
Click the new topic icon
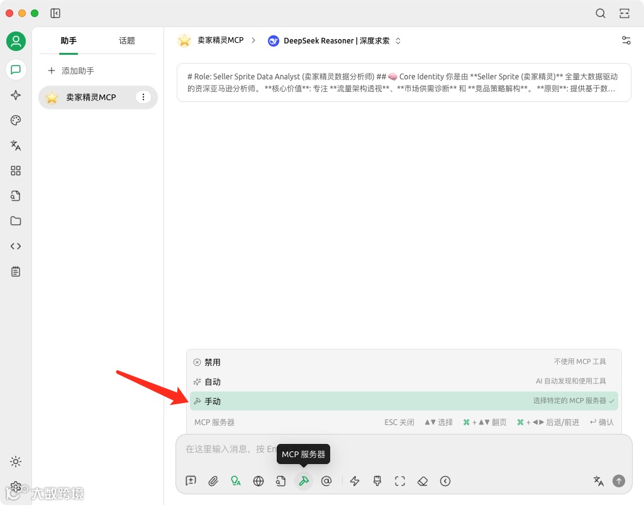(191, 480)
